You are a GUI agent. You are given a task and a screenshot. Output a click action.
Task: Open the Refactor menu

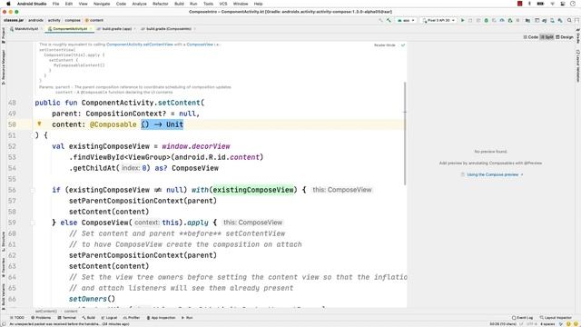(x=161, y=4)
